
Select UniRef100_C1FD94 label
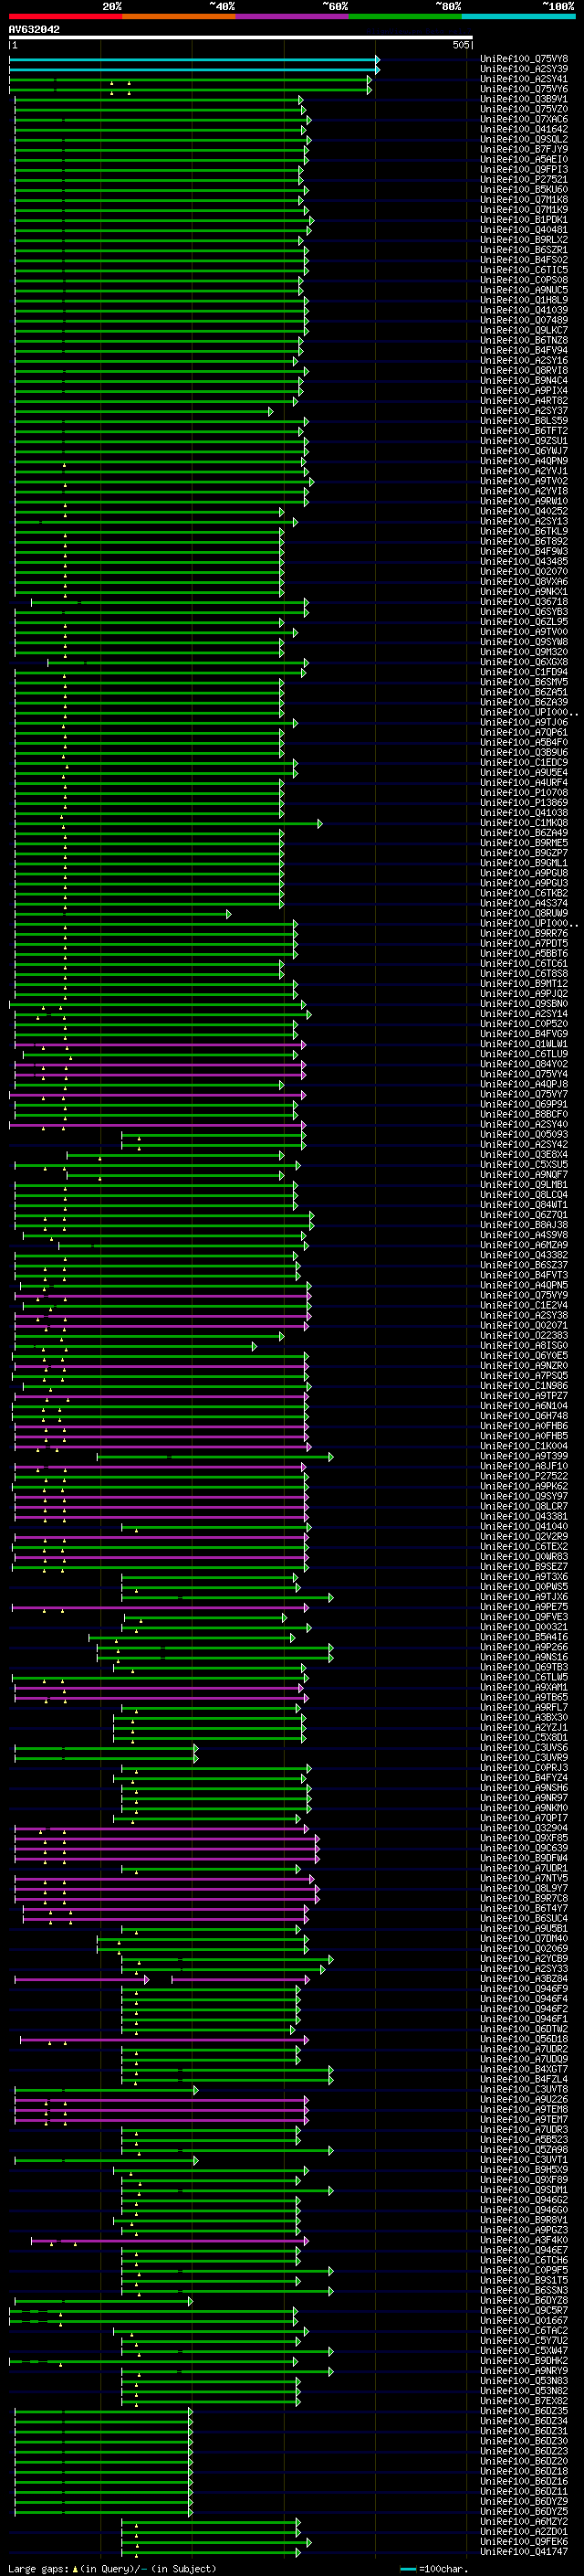pyautogui.click(x=524, y=672)
